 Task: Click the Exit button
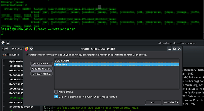[x=153, y=102]
